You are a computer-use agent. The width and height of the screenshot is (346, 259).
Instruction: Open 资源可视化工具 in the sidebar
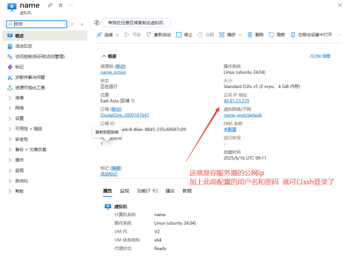(30, 87)
